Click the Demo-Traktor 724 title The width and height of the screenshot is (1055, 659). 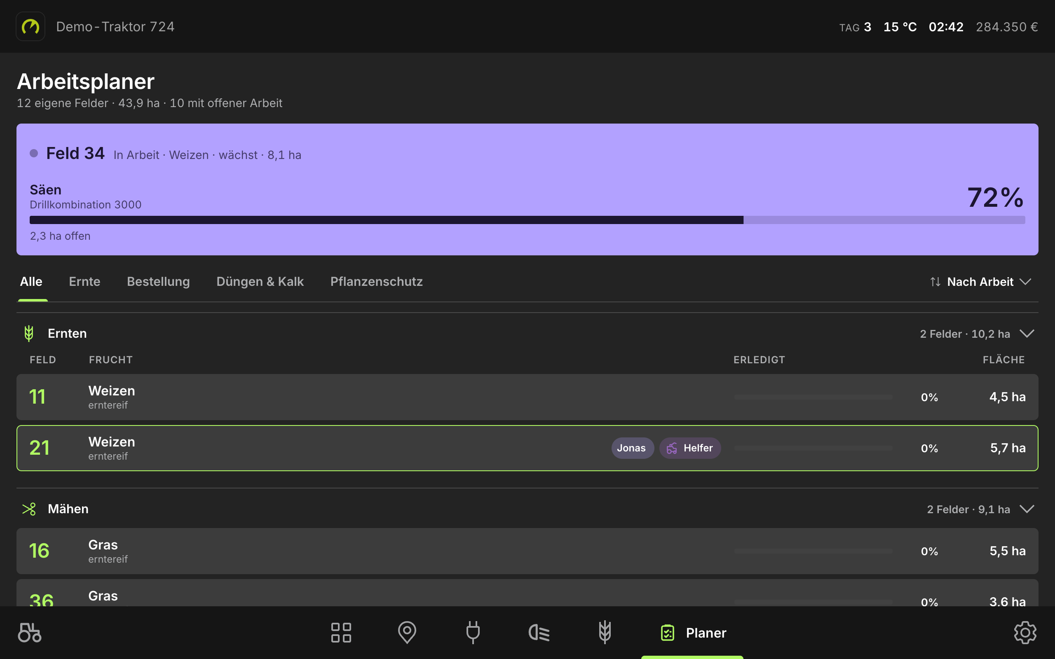(115, 27)
